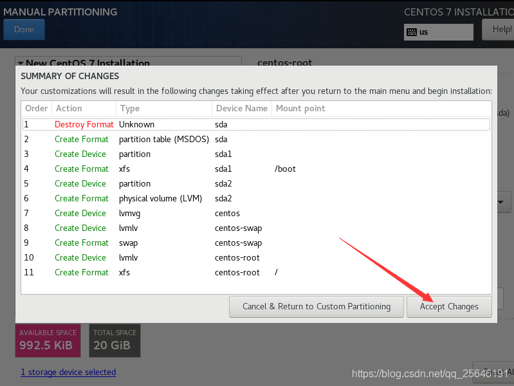Select row 8 lvmlv centos-swap
The image size is (514, 386).
[256, 228]
